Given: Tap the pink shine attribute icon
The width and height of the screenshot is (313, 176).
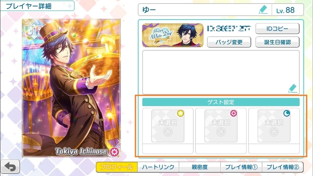Looking at the screenshot, I should [234, 113].
